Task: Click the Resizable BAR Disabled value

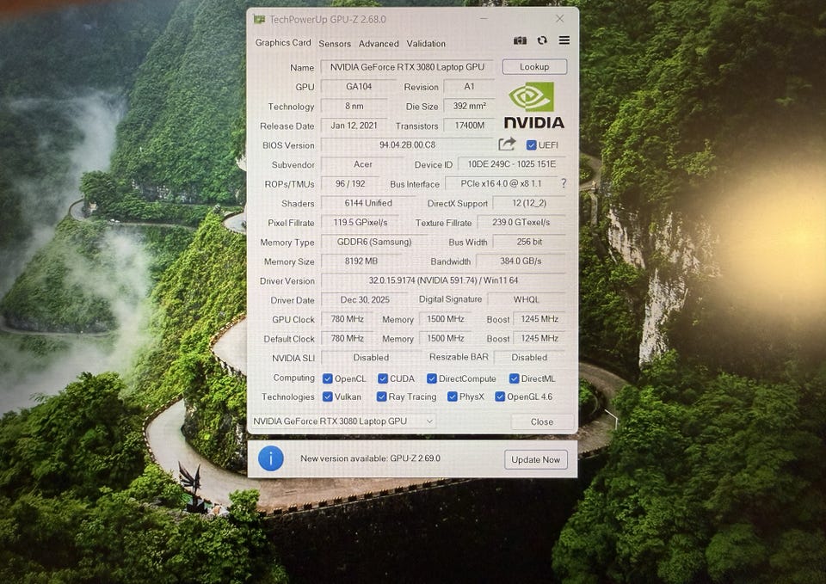Action: click(x=529, y=358)
